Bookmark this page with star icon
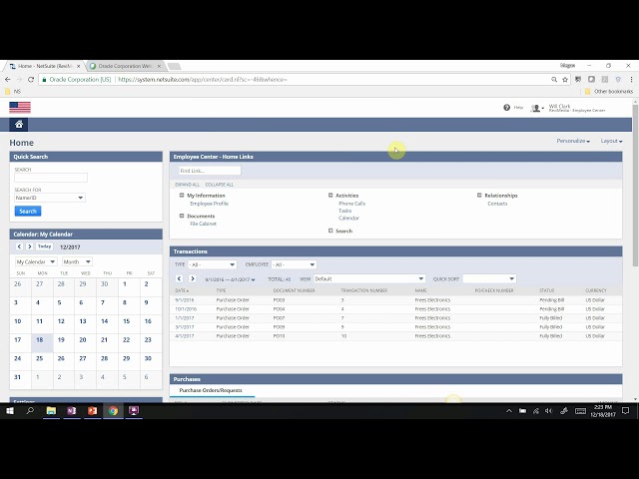639x479 pixels. click(565, 80)
